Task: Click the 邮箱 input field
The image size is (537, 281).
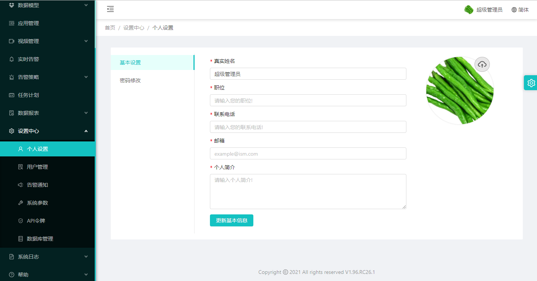Action: click(x=308, y=153)
